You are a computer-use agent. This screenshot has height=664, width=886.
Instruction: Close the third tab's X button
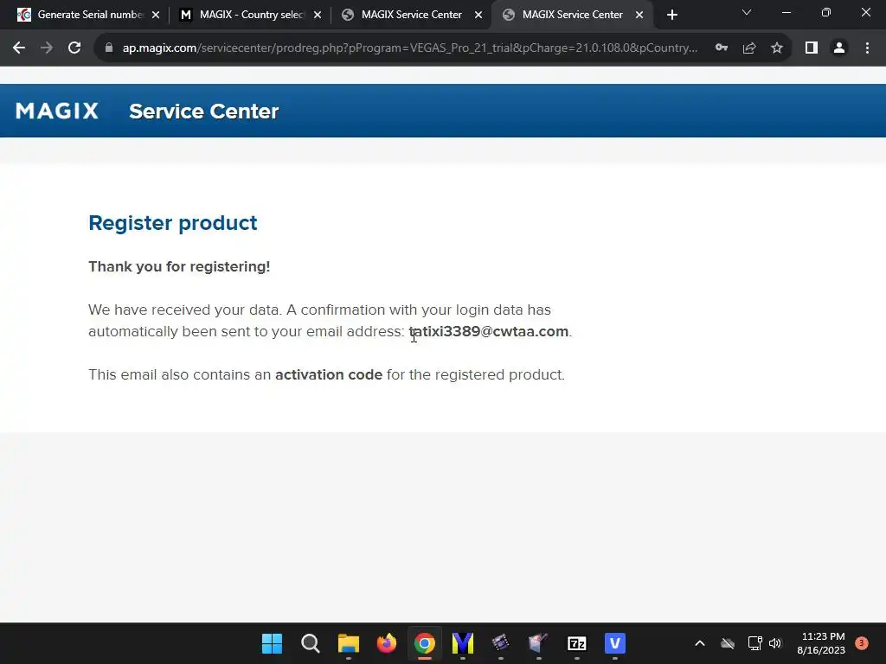point(478,15)
